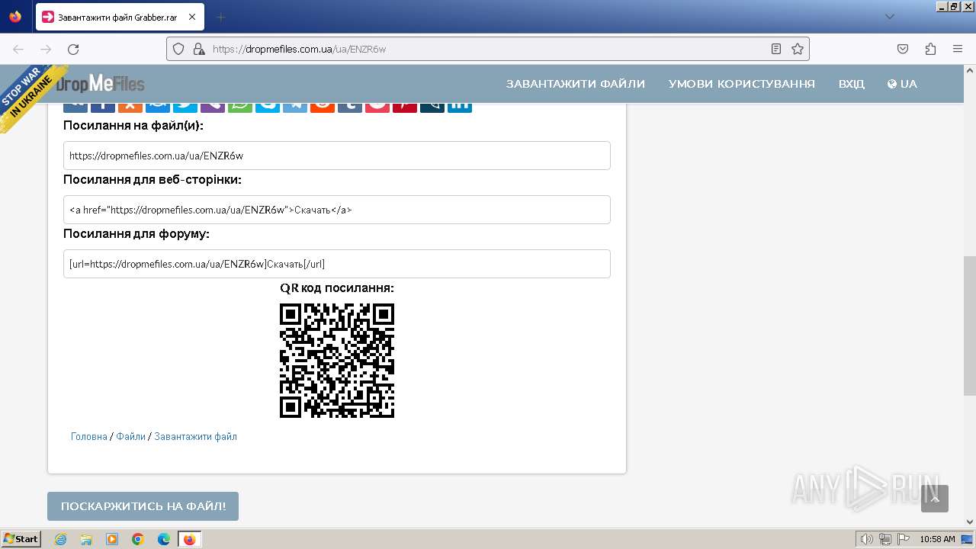976x549 pixels.
Task: Click scrollbar down arrow
Action: [969, 522]
